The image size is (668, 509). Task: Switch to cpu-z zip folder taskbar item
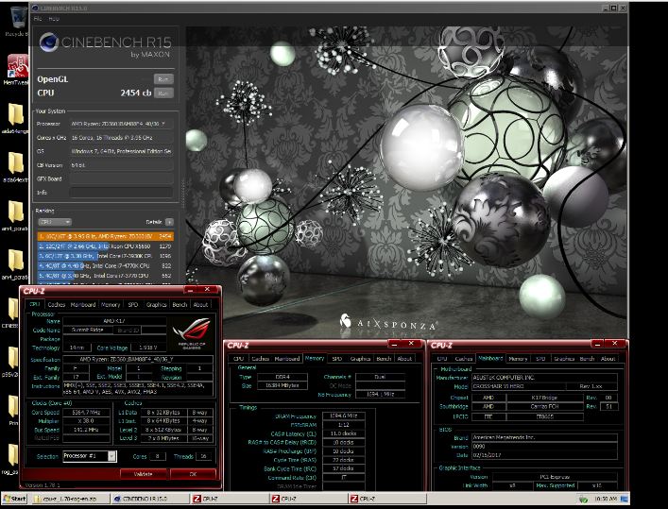pyautogui.click(x=71, y=498)
